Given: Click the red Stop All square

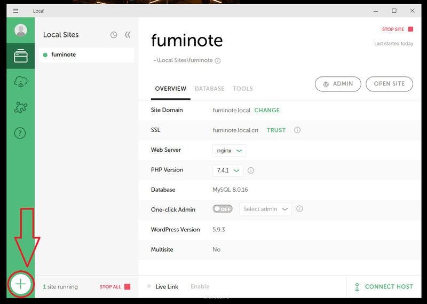Looking at the screenshot, I should click(x=127, y=286).
